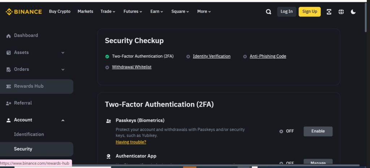The height and width of the screenshot is (168, 370).
Task: Click the Dashboard home icon
Action: (x=9, y=36)
